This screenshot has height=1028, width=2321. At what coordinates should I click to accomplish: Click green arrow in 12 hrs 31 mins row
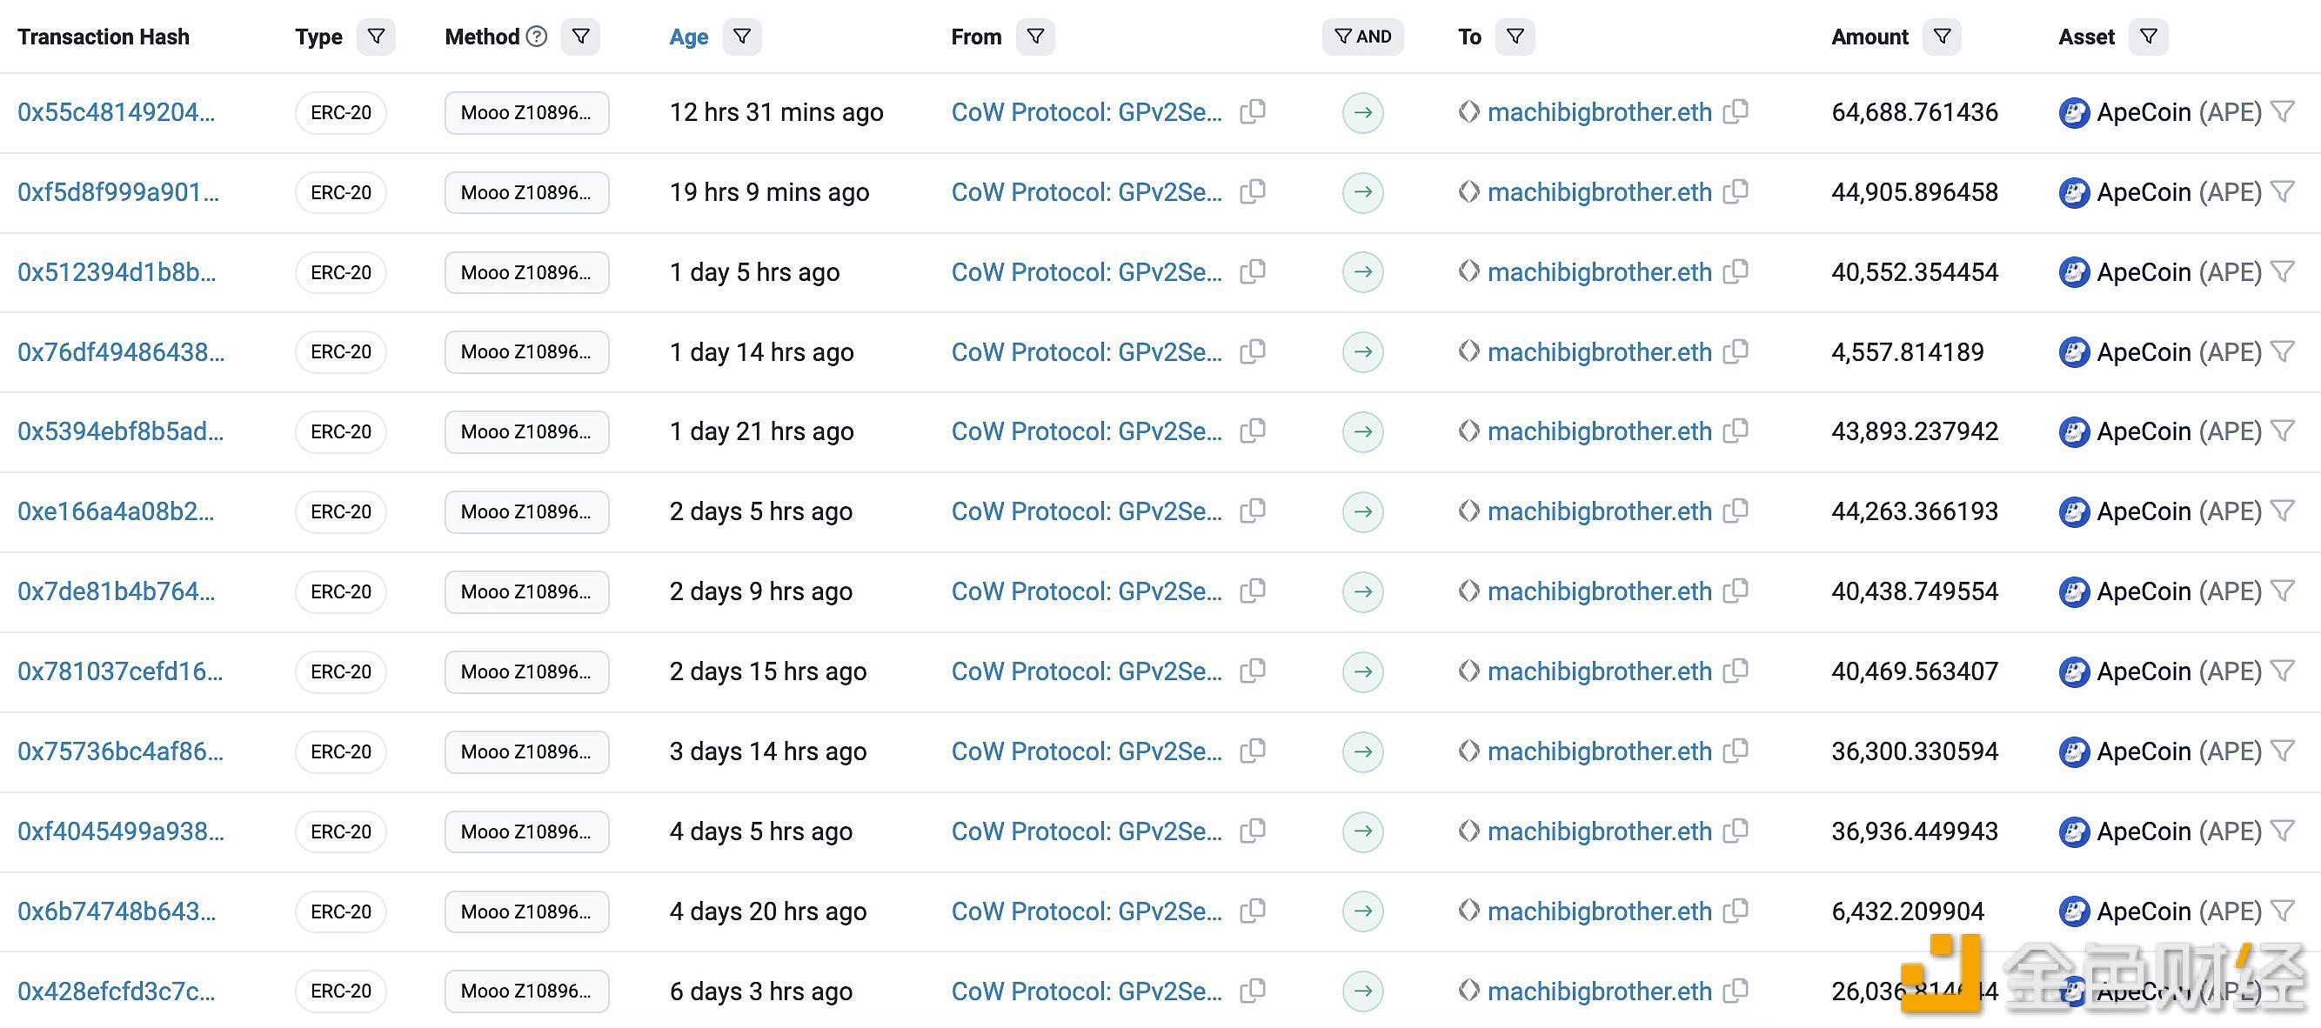pos(1363,112)
